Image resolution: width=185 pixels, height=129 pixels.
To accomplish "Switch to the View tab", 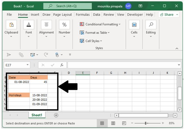I will click(120, 15).
